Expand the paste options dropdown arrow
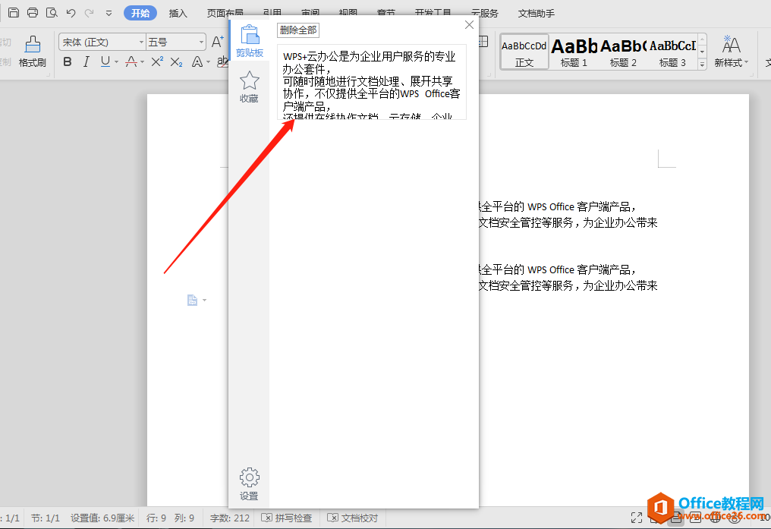 [x=205, y=300]
